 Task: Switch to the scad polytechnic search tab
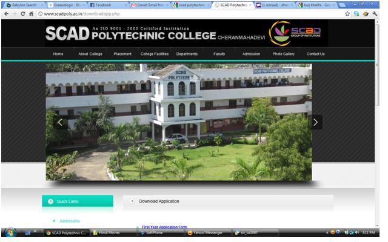192,5
